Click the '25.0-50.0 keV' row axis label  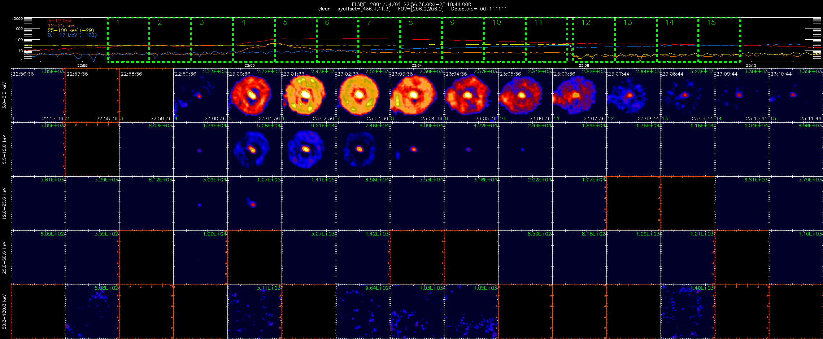click(4, 257)
